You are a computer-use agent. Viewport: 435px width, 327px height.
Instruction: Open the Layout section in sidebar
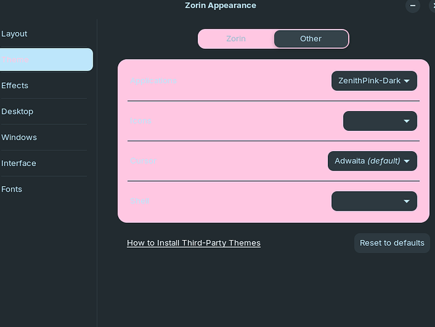[x=44, y=33]
